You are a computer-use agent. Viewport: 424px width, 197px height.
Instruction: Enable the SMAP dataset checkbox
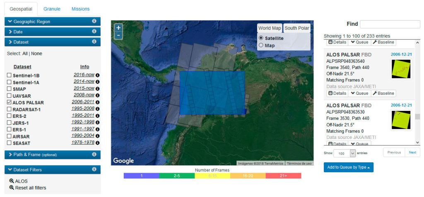tap(9, 89)
